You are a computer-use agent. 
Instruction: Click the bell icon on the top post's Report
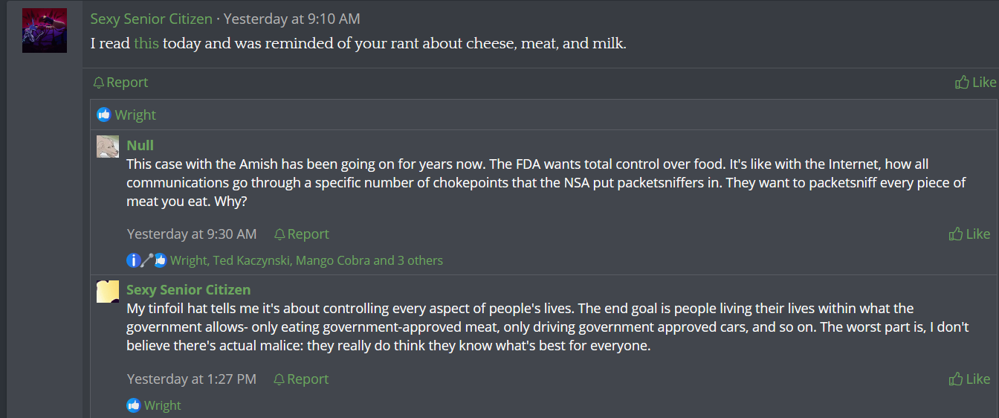point(98,83)
